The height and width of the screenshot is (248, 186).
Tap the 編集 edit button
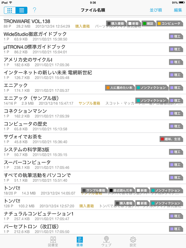pyautogui.click(x=178, y=10)
